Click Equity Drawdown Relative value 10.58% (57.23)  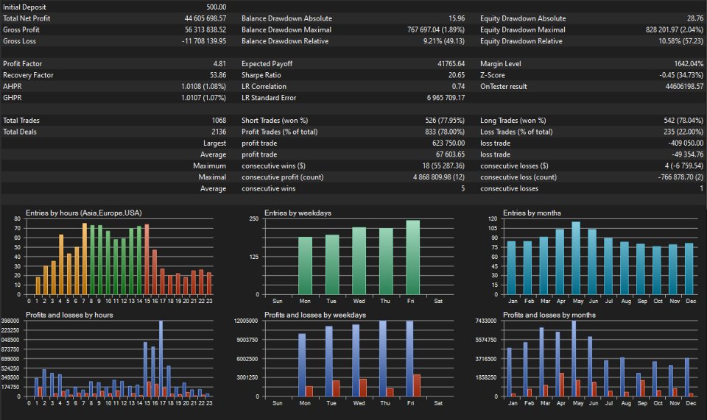click(680, 41)
